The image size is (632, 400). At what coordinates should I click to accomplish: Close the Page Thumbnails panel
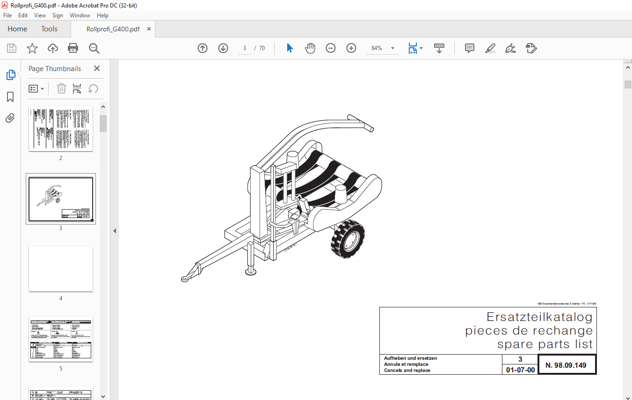97,68
